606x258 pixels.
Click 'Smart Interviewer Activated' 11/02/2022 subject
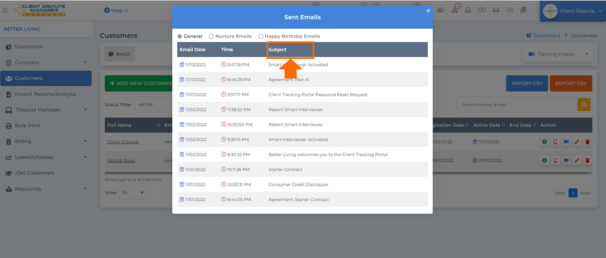tap(298, 139)
